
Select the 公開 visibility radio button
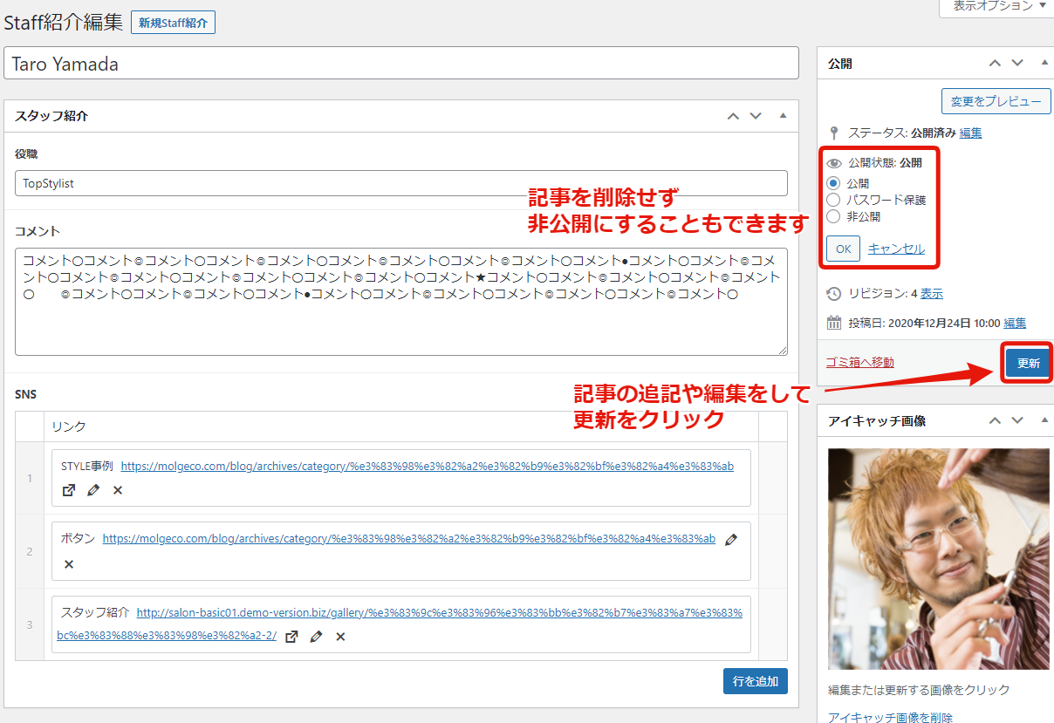point(833,183)
